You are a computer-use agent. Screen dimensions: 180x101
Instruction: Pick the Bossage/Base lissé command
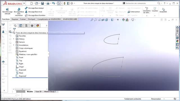click(33, 12)
